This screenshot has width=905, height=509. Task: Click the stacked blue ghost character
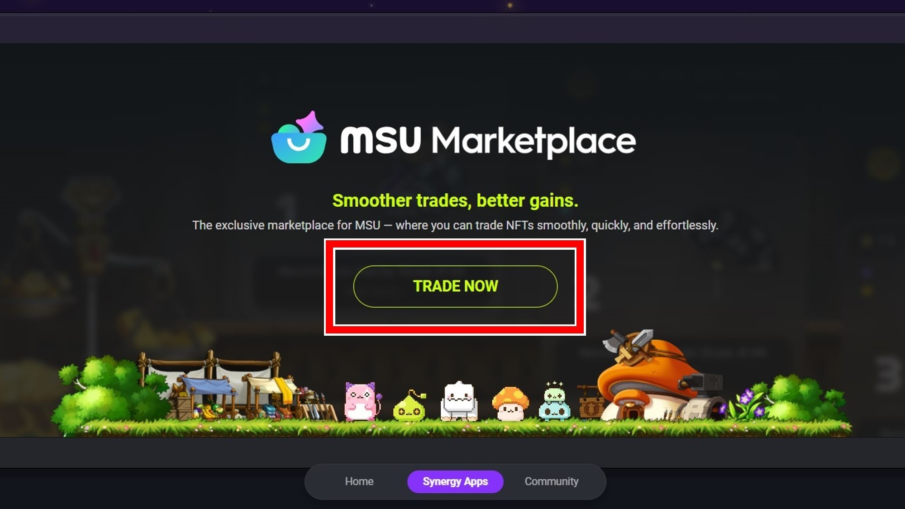point(554,401)
